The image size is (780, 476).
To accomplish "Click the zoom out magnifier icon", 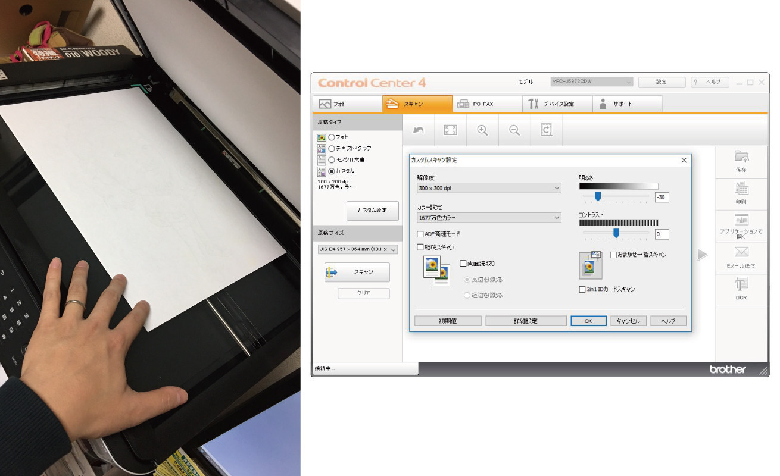I will [x=514, y=130].
